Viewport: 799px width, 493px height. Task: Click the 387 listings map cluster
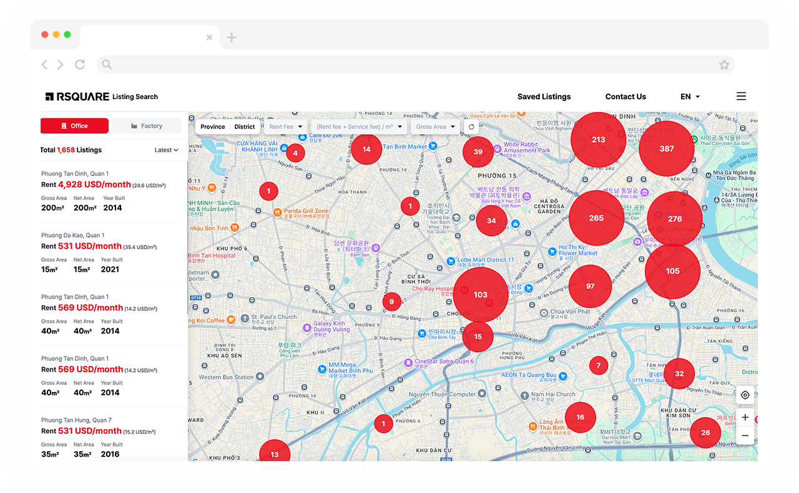[x=667, y=148]
